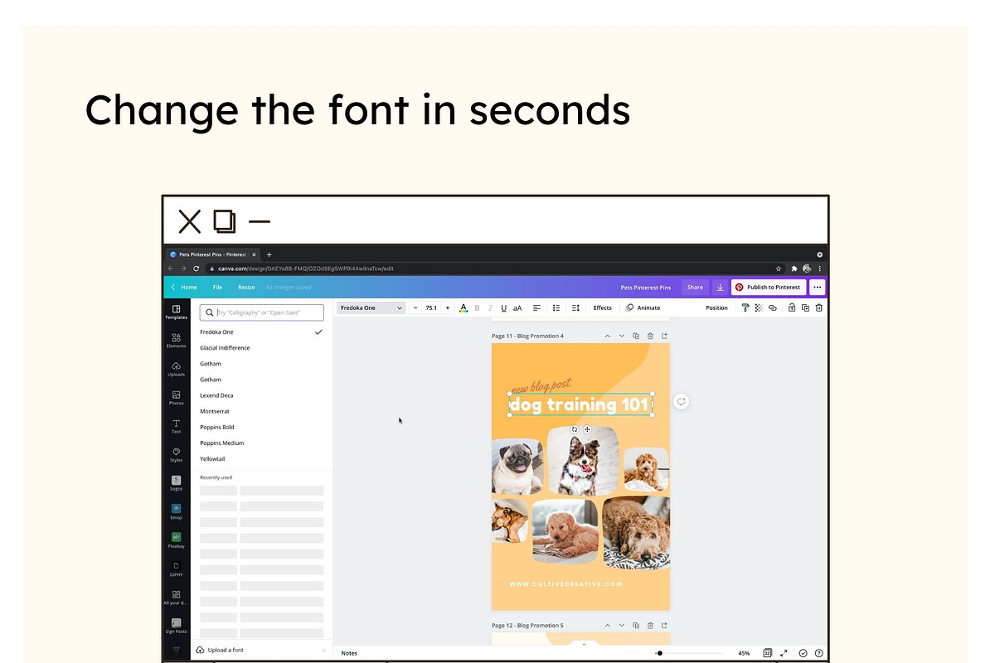Open the Templates sidebar panel
Viewport: 995px width, 663px height.
pyautogui.click(x=176, y=312)
